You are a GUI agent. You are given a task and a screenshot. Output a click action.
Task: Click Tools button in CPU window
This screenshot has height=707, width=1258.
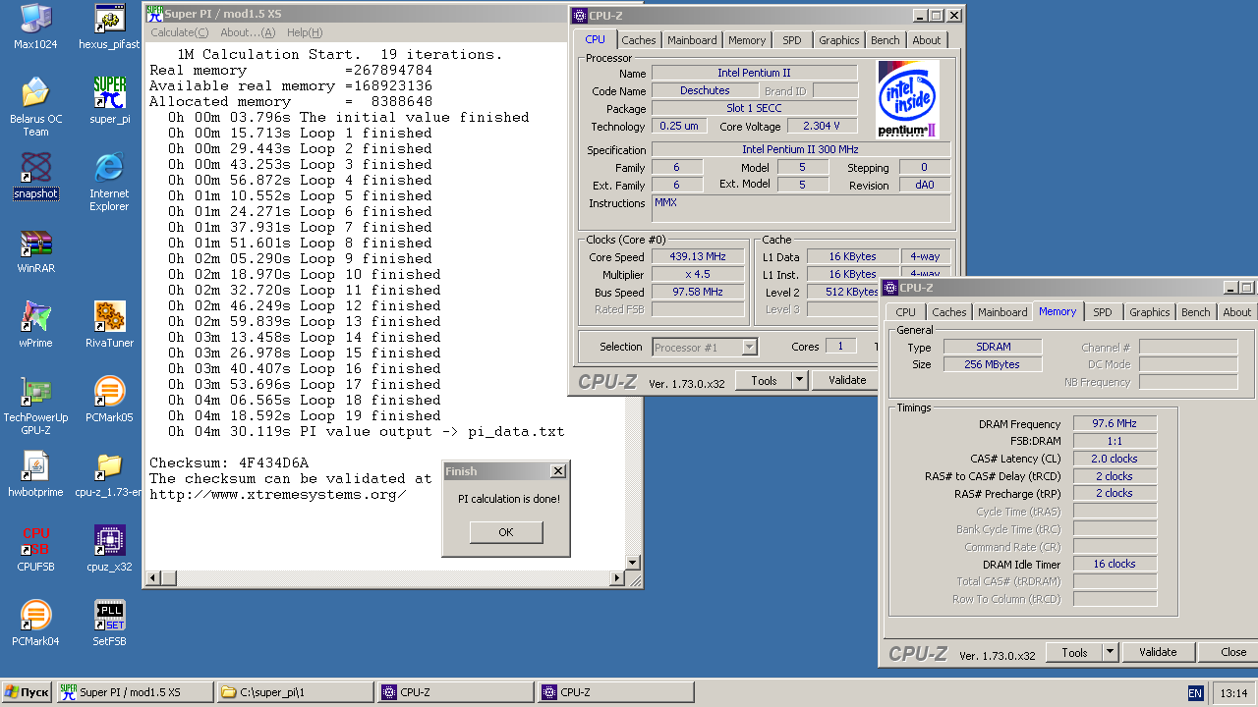coord(764,380)
